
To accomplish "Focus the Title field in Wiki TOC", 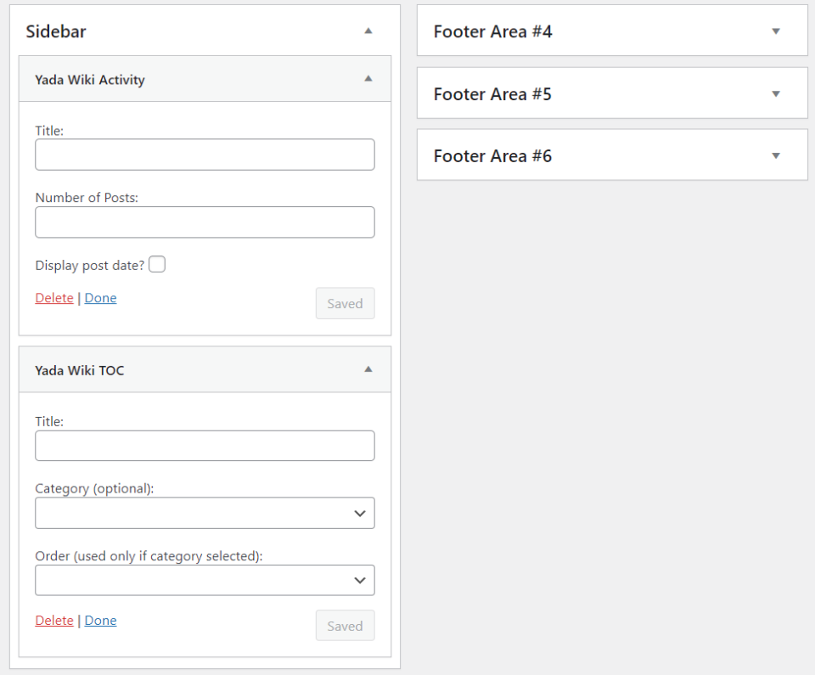I will tap(205, 446).
